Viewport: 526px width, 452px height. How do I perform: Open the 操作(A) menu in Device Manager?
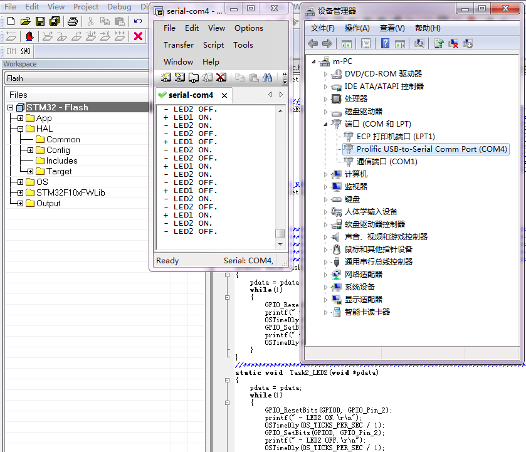point(357,28)
